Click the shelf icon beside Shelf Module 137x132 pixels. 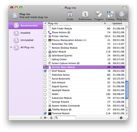[x=50, y=71]
